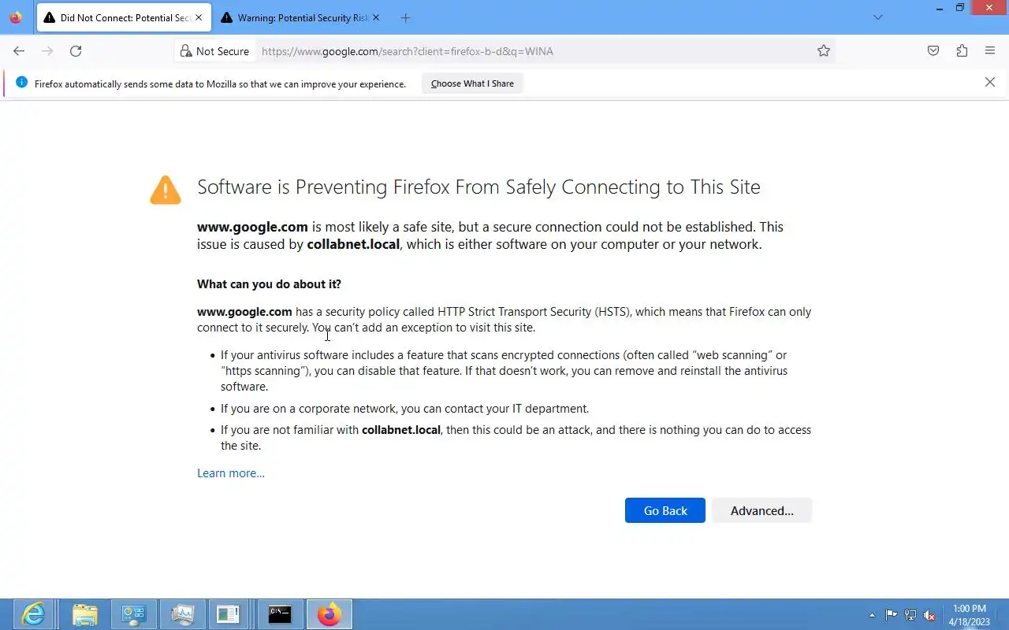Switch to 'Did Not Connect' tab
This screenshot has height=630, width=1009.
pos(124,17)
